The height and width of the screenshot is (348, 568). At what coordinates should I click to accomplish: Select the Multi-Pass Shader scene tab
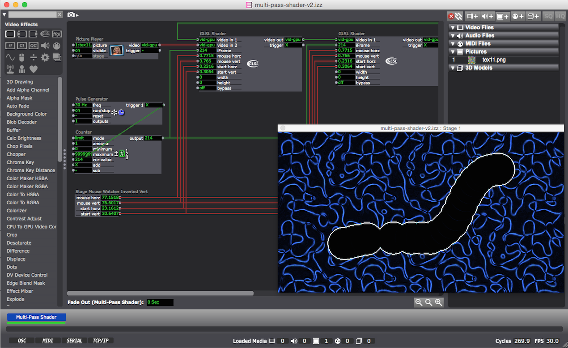point(36,317)
